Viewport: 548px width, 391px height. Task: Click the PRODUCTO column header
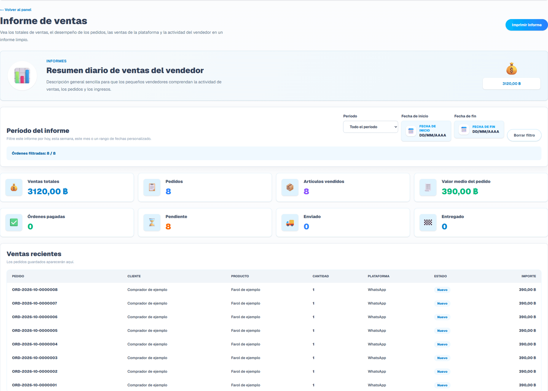240,276
